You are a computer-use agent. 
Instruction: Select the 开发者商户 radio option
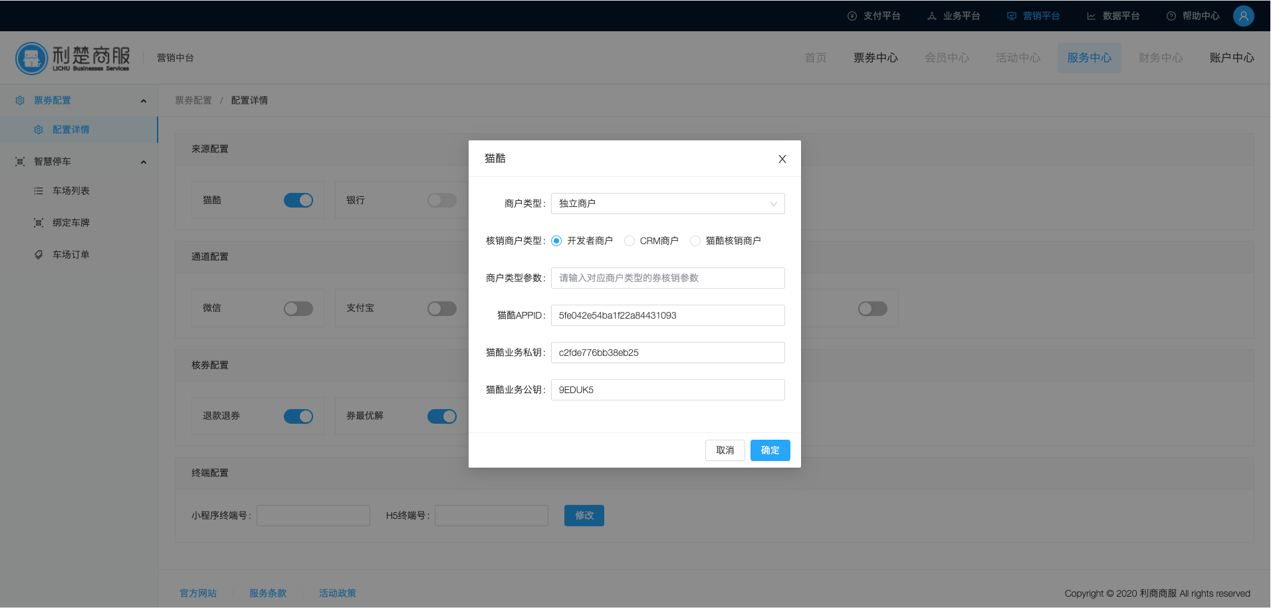(556, 241)
